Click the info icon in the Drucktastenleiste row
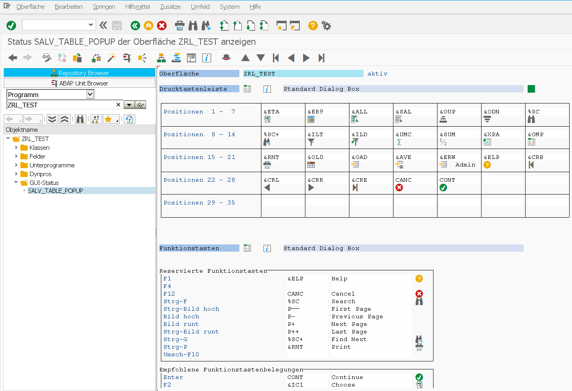The image size is (572, 391). point(267,89)
